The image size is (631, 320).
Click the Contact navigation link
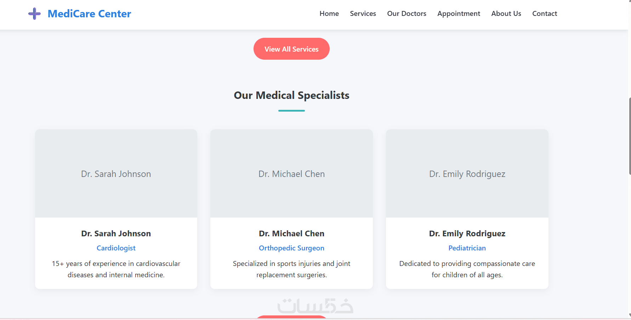point(544,14)
